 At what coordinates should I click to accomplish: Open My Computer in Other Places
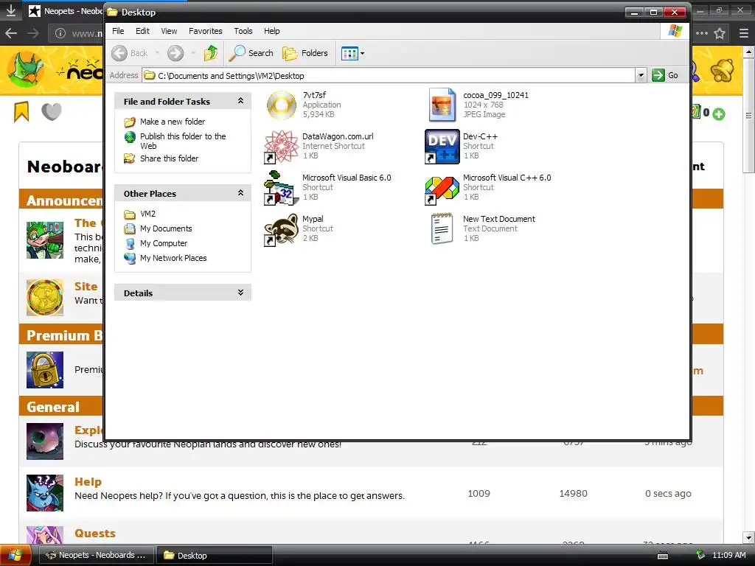tap(164, 243)
